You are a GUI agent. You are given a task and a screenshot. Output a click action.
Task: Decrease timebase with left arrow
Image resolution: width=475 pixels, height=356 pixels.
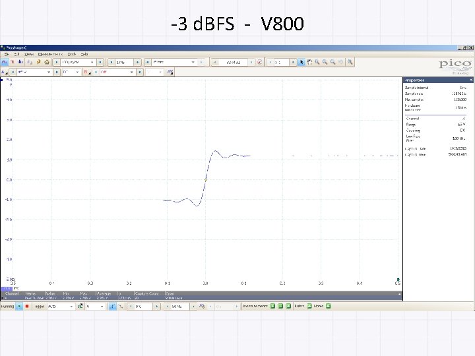tap(56, 62)
